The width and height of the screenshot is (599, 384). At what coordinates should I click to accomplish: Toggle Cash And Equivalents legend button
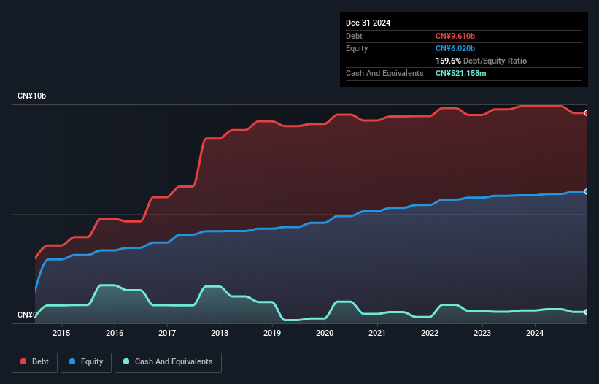pyautogui.click(x=168, y=362)
